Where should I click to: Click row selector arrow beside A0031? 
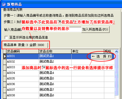point(5,56)
